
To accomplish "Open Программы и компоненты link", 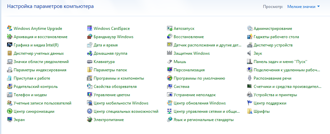I will [119, 78].
